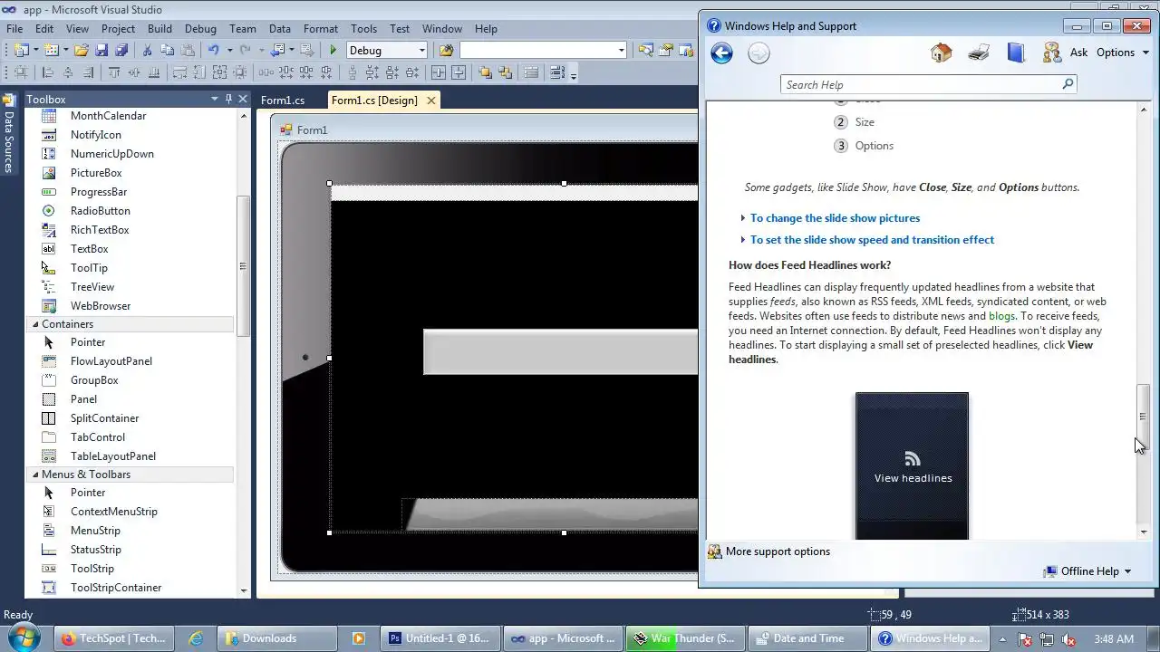The image size is (1160, 652).
Task: Click the Search Help magnifier icon
Action: [x=1068, y=84]
